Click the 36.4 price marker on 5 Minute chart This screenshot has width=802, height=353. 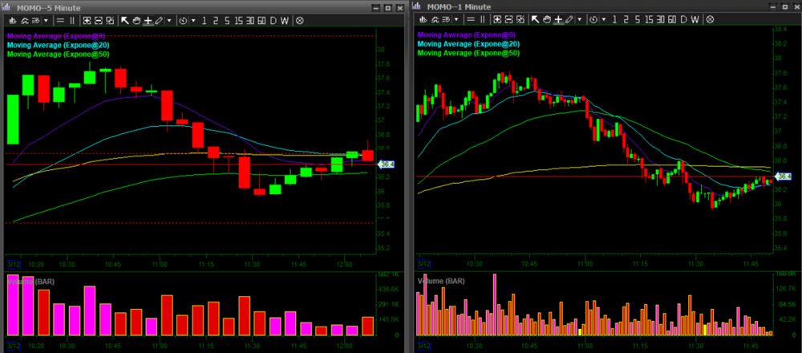pos(386,164)
